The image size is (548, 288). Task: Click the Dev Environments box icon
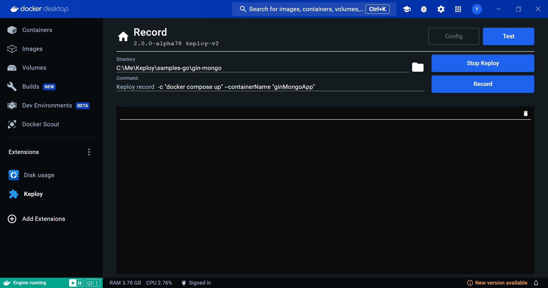12,105
